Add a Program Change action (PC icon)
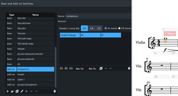 (x=66, y=68)
